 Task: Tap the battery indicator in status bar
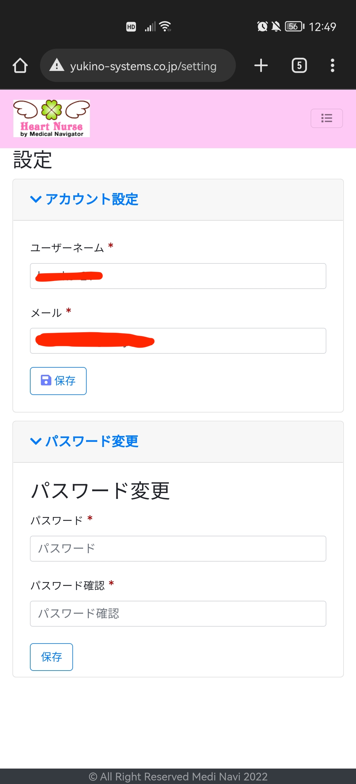point(294,26)
